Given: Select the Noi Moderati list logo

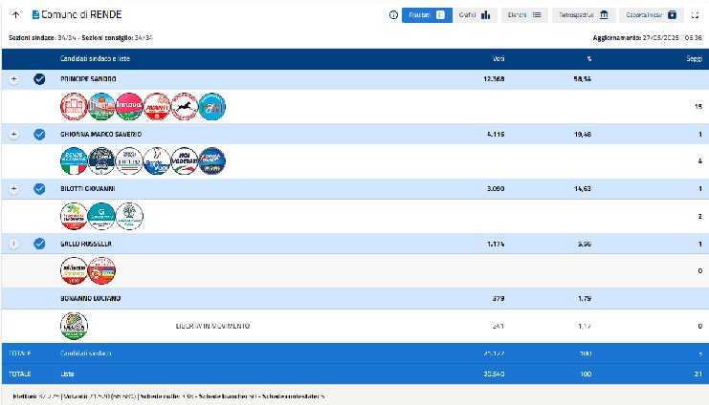Looking at the screenshot, I should (184, 161).
